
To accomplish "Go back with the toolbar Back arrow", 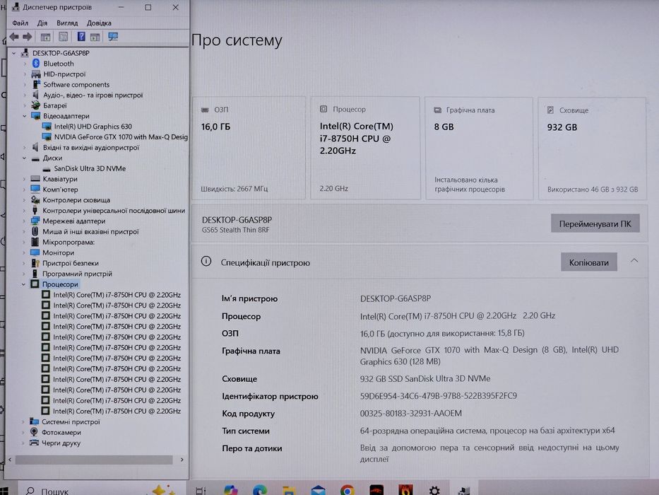I will (14, 37).
